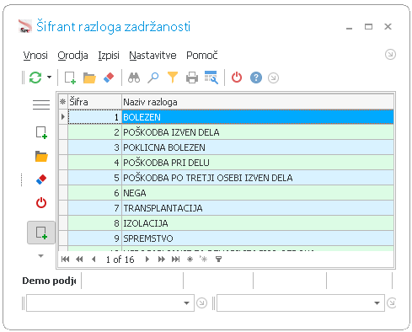Open the Pomoč menu

click(x=202, y=56)
